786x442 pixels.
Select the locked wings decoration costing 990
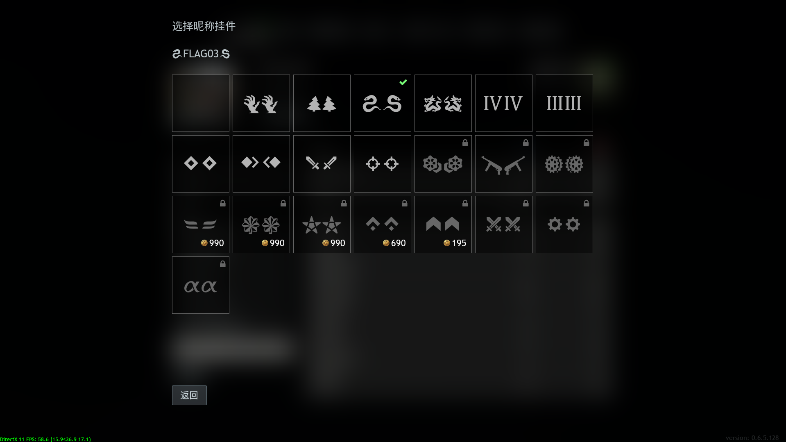click(x=201, y=224)
